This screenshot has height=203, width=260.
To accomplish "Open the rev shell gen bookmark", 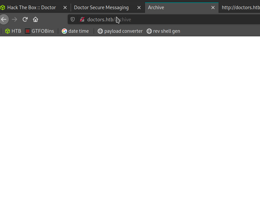I will [x=163, y=31].
